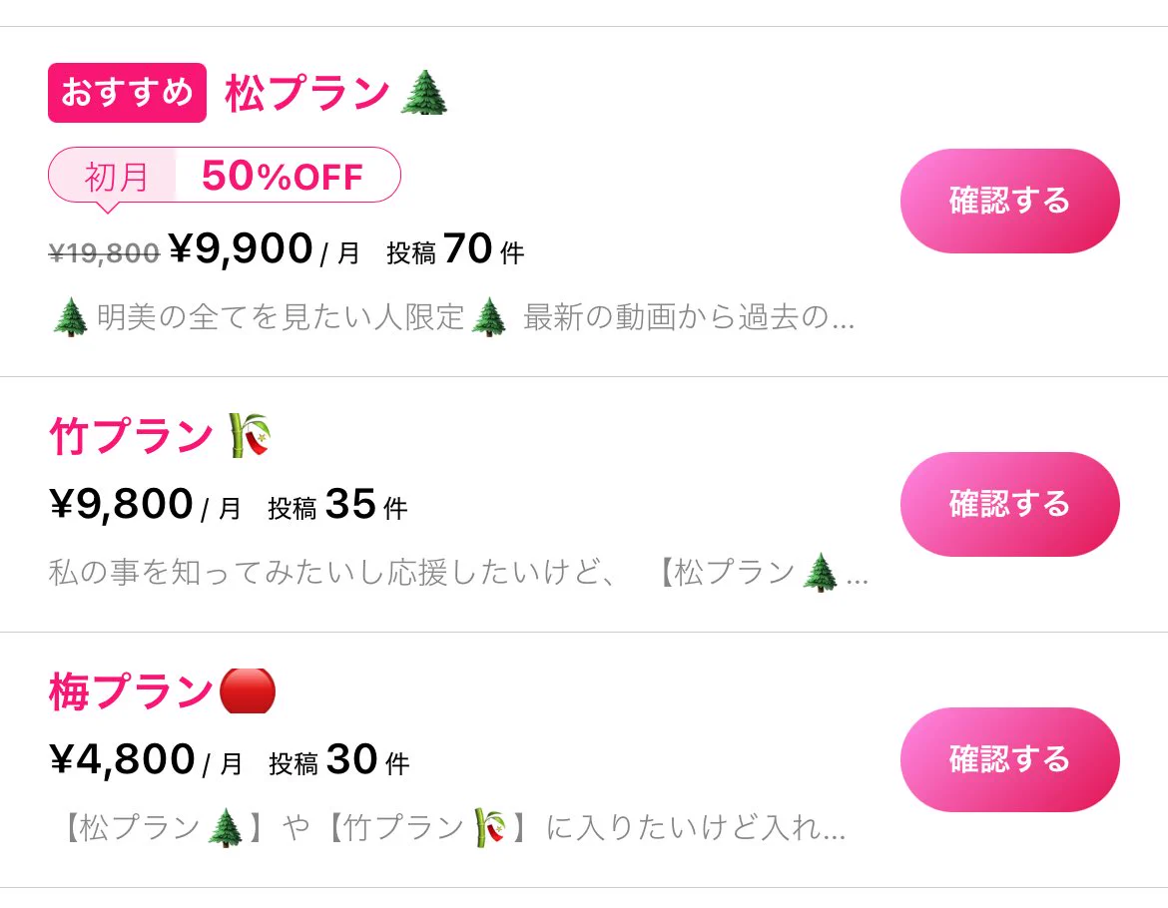Expand the truncated 松プラン description text
1168x908 pixels.
[452, 318]
